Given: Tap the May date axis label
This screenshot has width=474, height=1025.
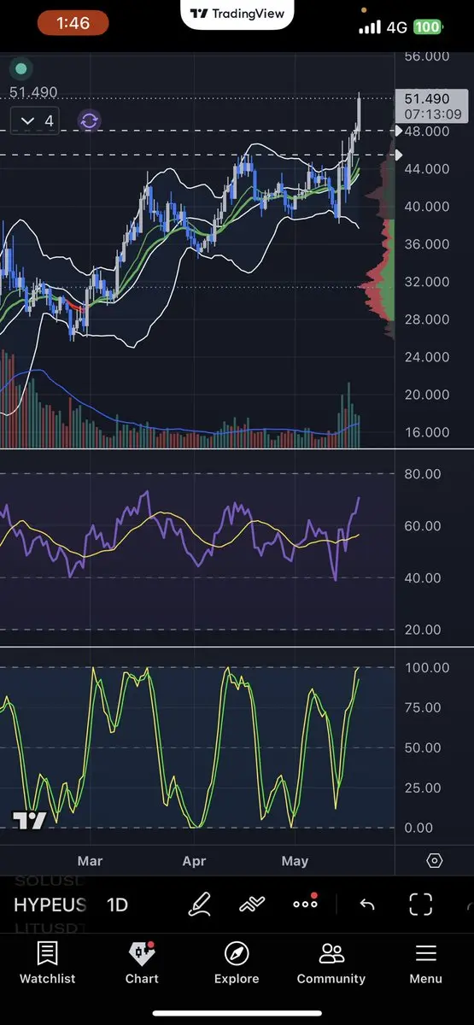Looking at the screenshot, I should 295,860.
